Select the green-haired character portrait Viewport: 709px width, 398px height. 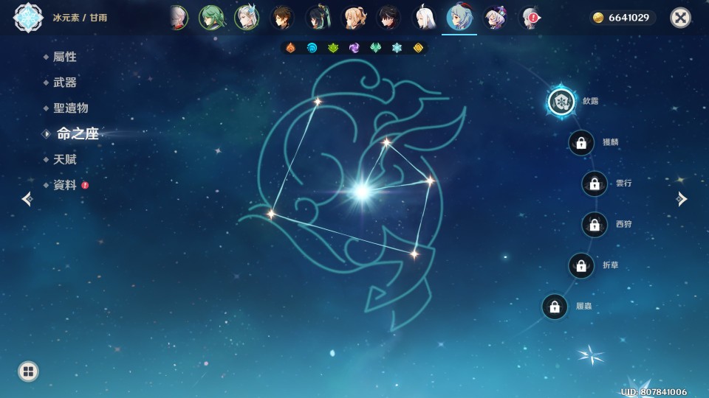(212, 18)
